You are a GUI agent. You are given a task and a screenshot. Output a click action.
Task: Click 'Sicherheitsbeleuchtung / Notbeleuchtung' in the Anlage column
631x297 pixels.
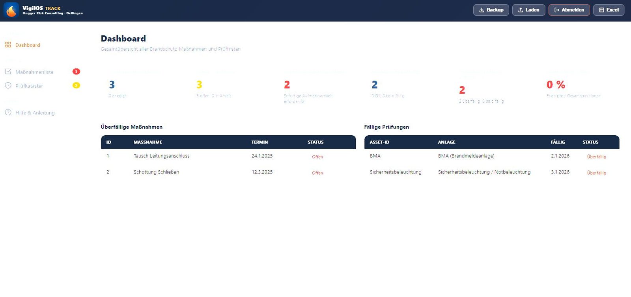click(x=484, y=172)
